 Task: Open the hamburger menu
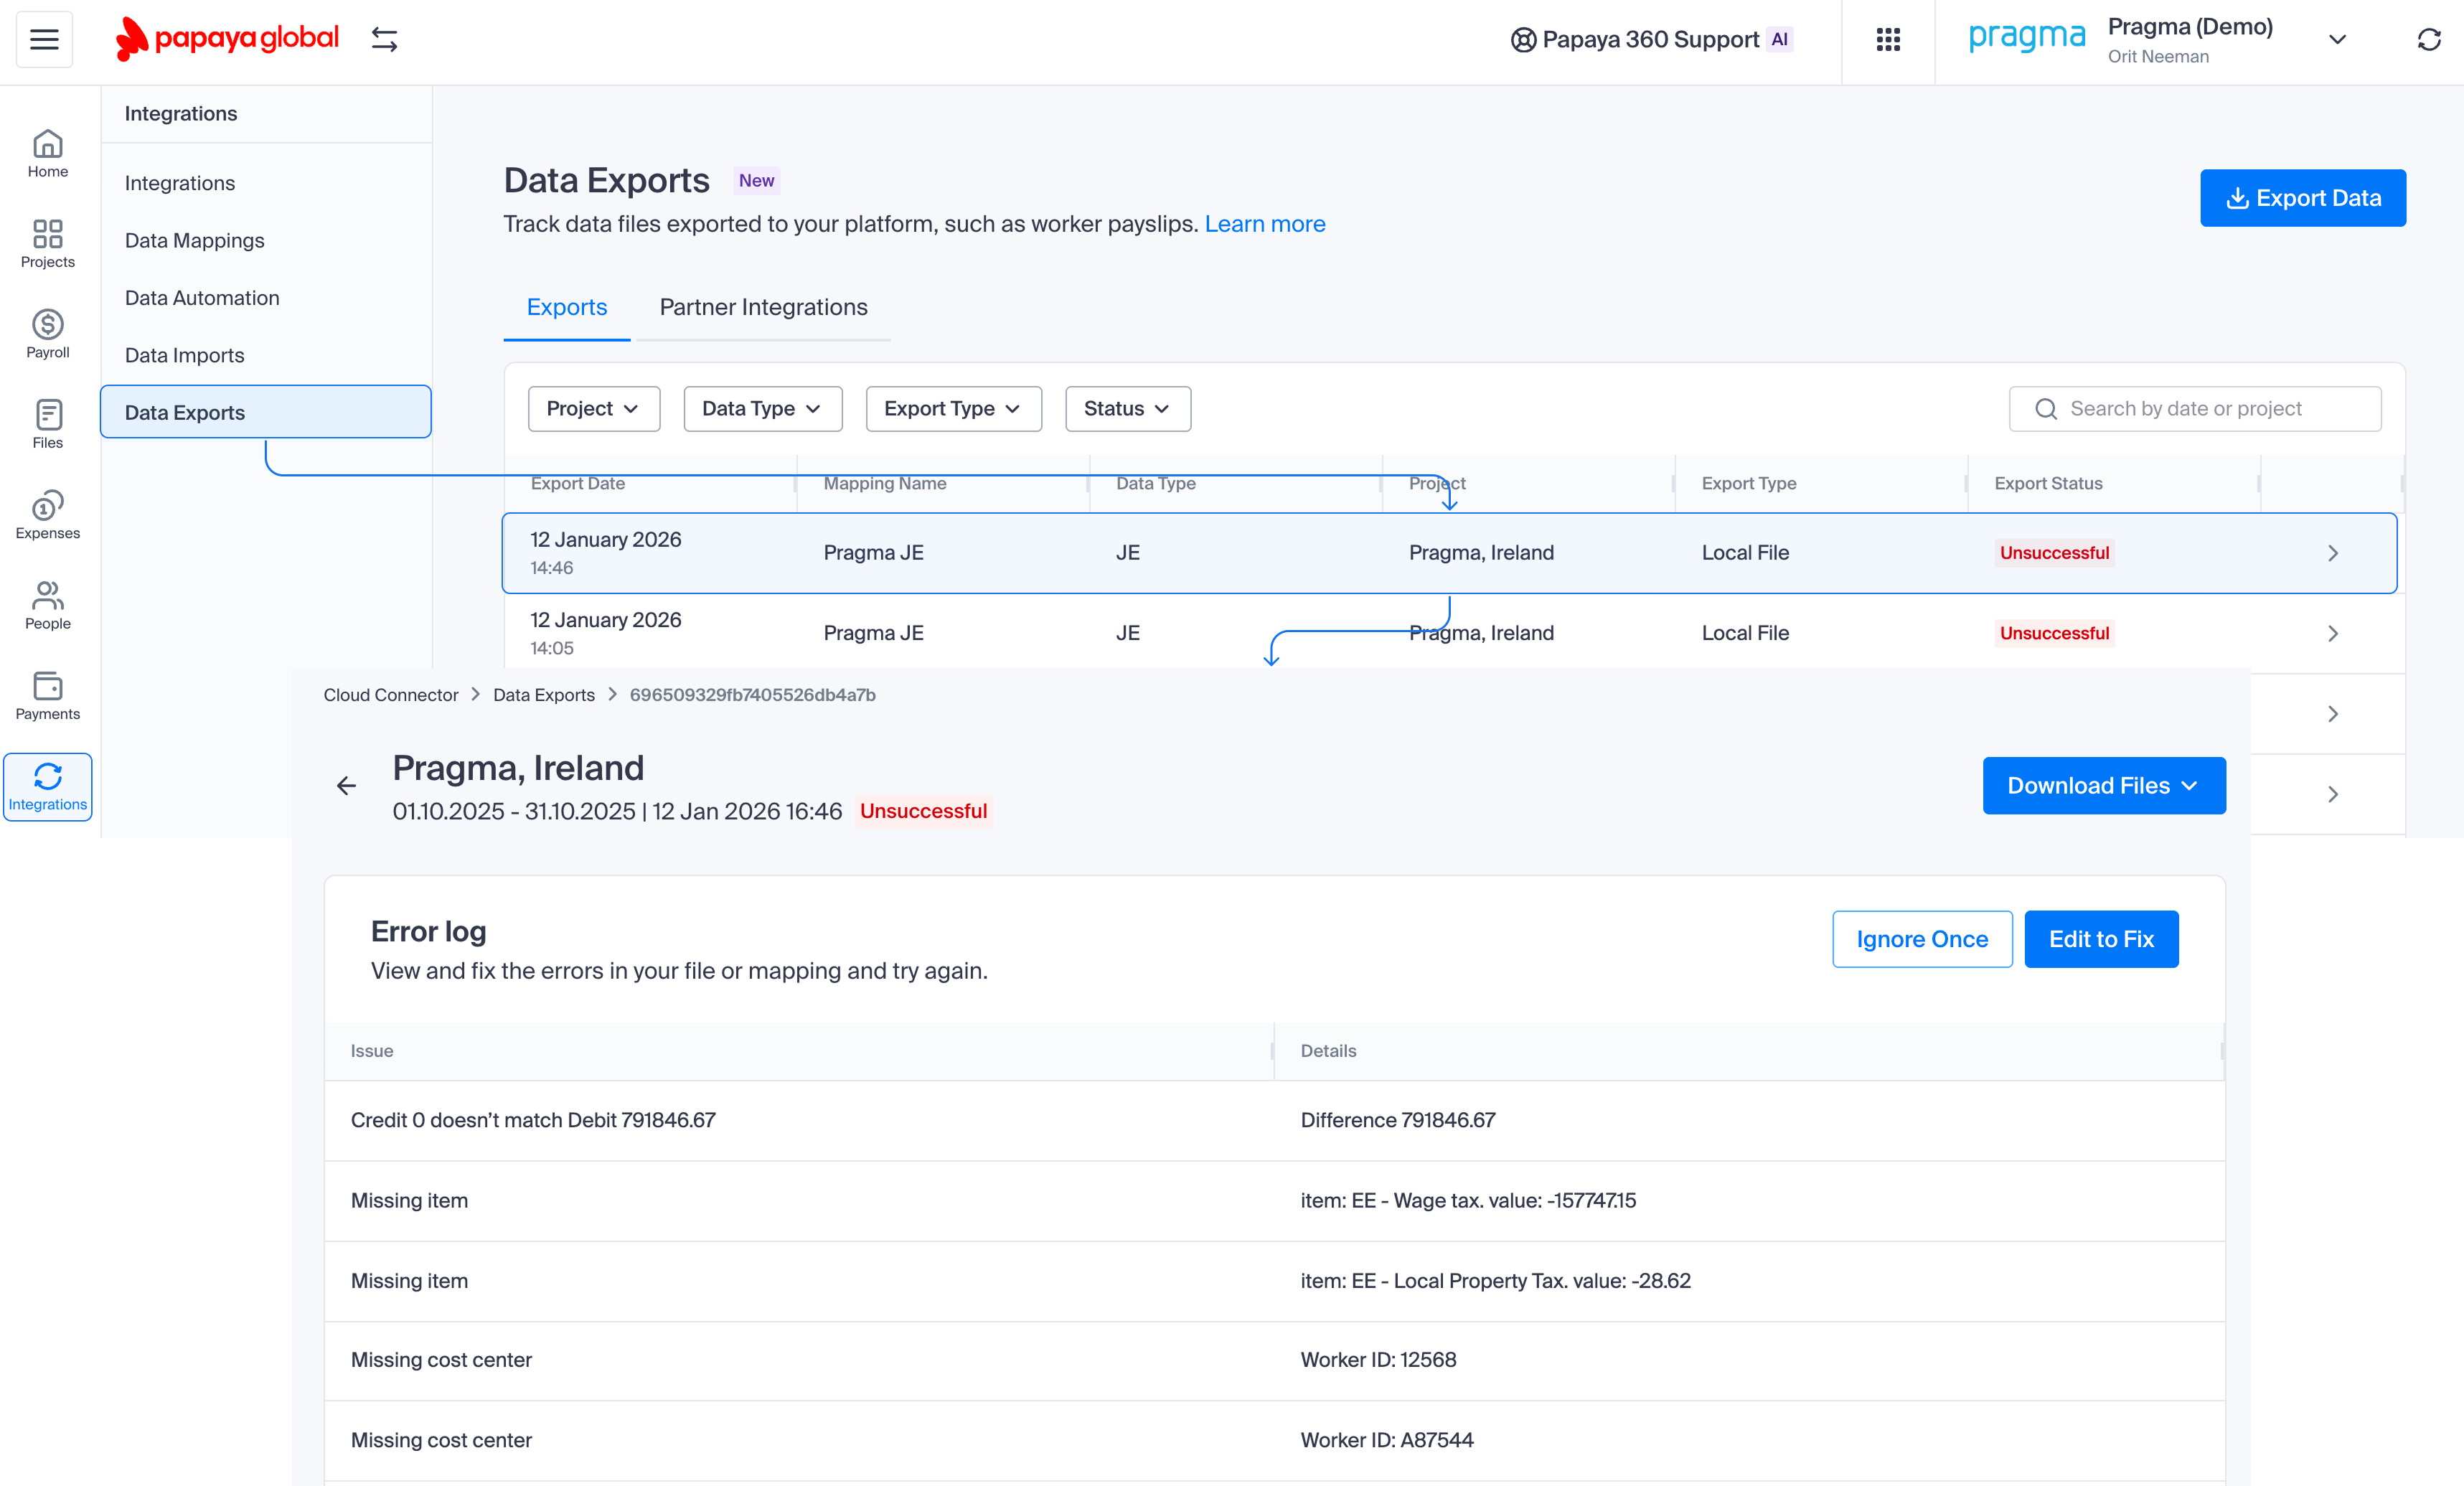[44, 39]
